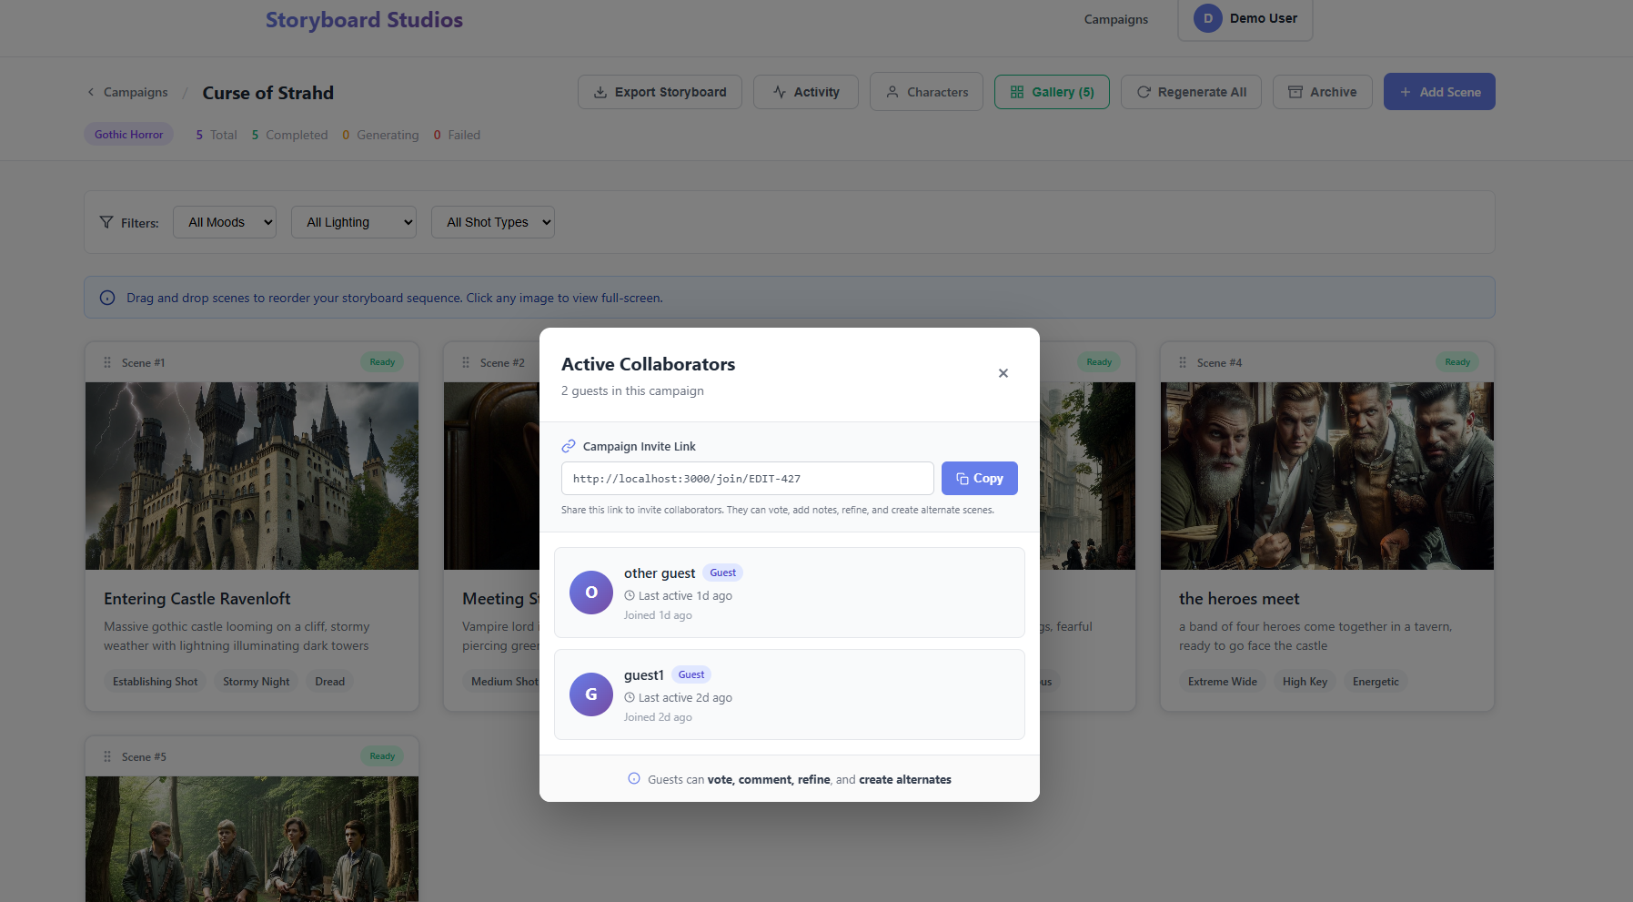1633x902 pixels.
Task: Open the Entering Castle Ravenloft scene image
Action: pos(252,476)
